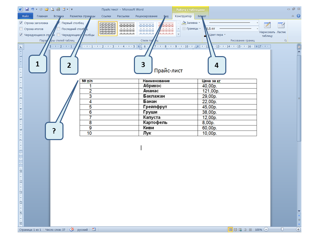
Task: Click the Save icon in quick access toolbar
Action: point(27,10)
